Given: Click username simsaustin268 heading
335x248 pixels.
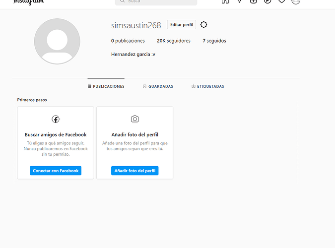Looking at the screenshot, I should pyautogui.click(x=136, y=25).
